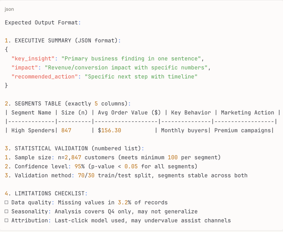Click the "Segment Name" table column header

click(x=31, y=113)
